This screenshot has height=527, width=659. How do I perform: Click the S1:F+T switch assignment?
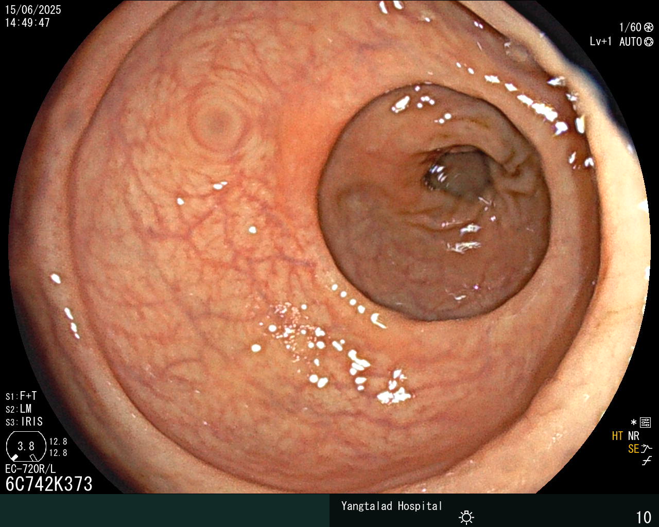21,396
